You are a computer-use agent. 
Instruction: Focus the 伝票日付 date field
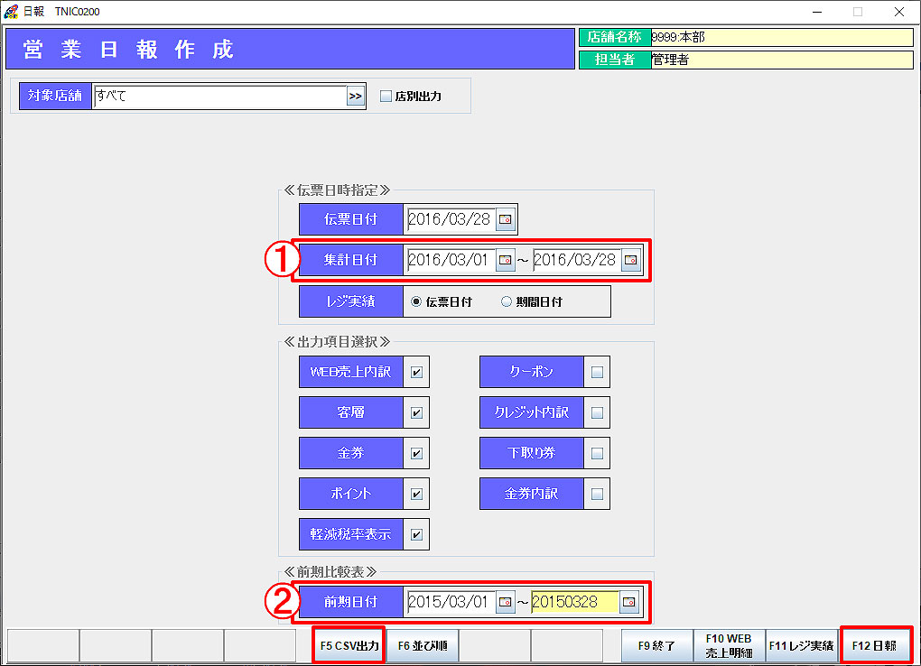451,219
